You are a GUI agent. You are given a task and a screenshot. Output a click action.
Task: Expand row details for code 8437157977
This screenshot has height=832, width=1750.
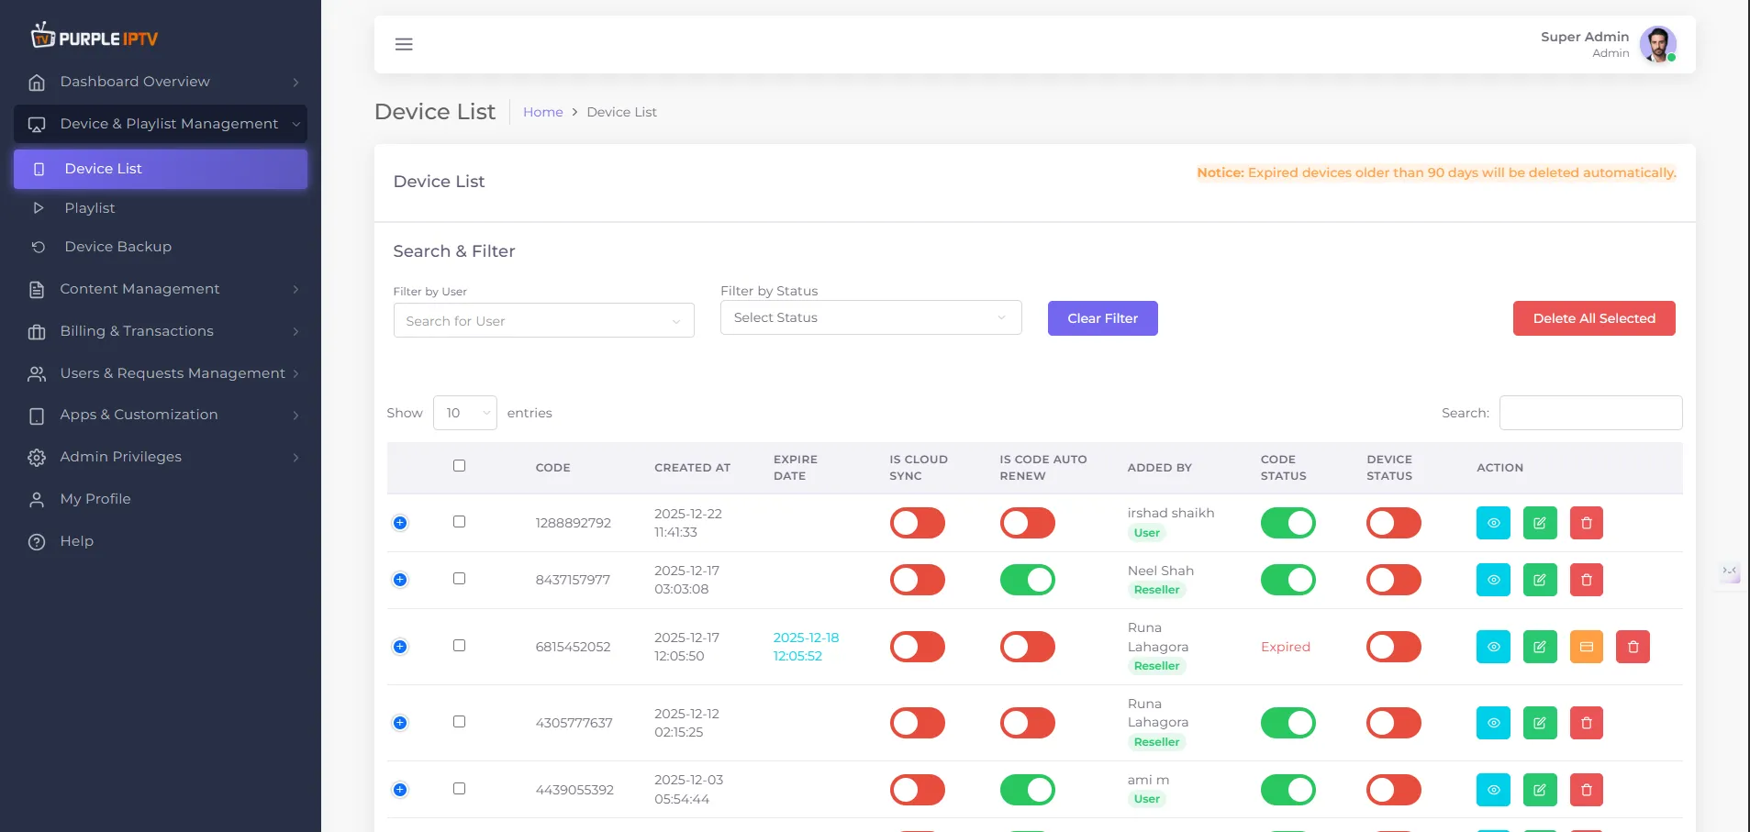click(x=400, y=580)
